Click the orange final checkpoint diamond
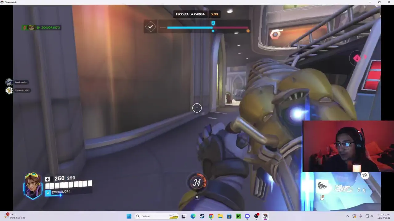The width and height of the screenshot is (394, 221). [x=248, y=31]
